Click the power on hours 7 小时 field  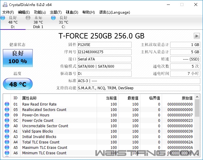pyautogui.click(x=185, y=74)
